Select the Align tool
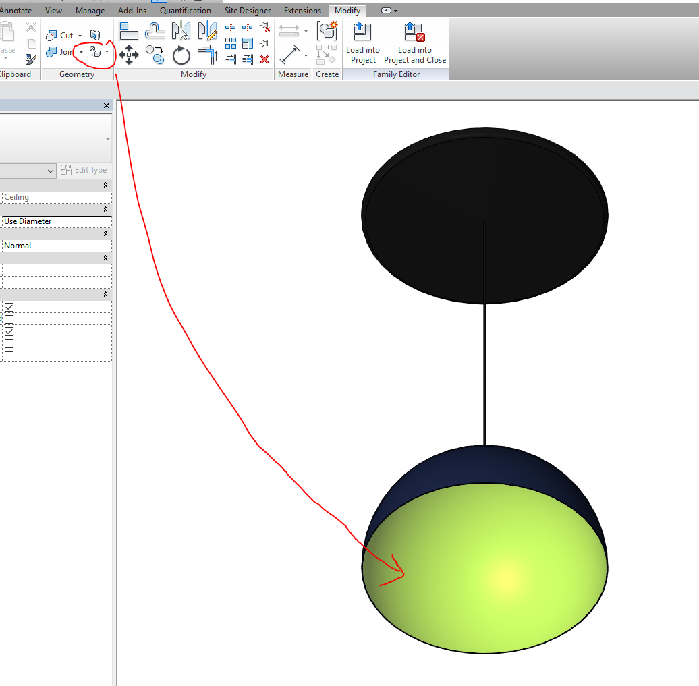Image resolution: width=699 pixels, height=686 pixels. tap(128, 30)
